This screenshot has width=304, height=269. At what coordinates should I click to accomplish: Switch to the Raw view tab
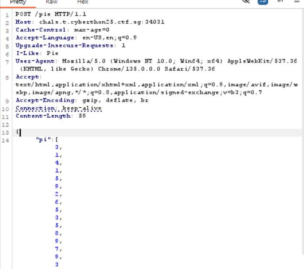click(52, 2)
